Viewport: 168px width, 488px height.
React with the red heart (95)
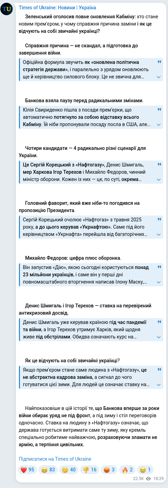[28, 470]
